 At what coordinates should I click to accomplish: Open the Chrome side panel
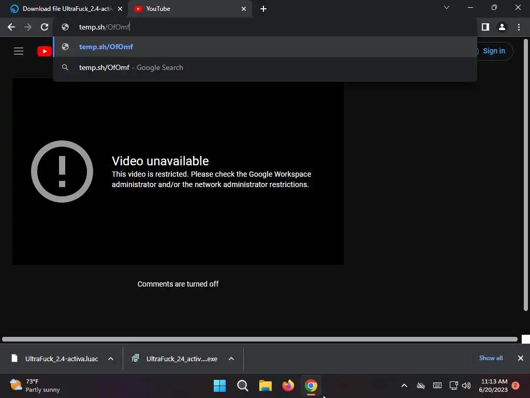[485, 27]
